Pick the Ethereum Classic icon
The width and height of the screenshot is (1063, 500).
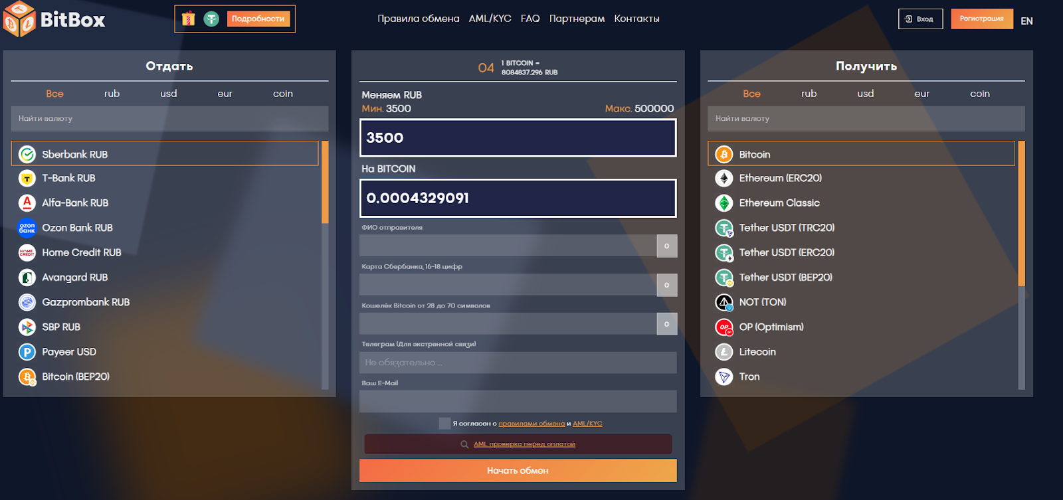724,203
